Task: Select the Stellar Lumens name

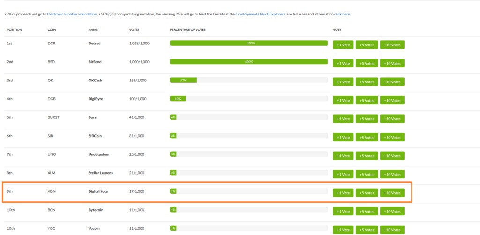Action: pyautogui.click(x=100, y=173)
